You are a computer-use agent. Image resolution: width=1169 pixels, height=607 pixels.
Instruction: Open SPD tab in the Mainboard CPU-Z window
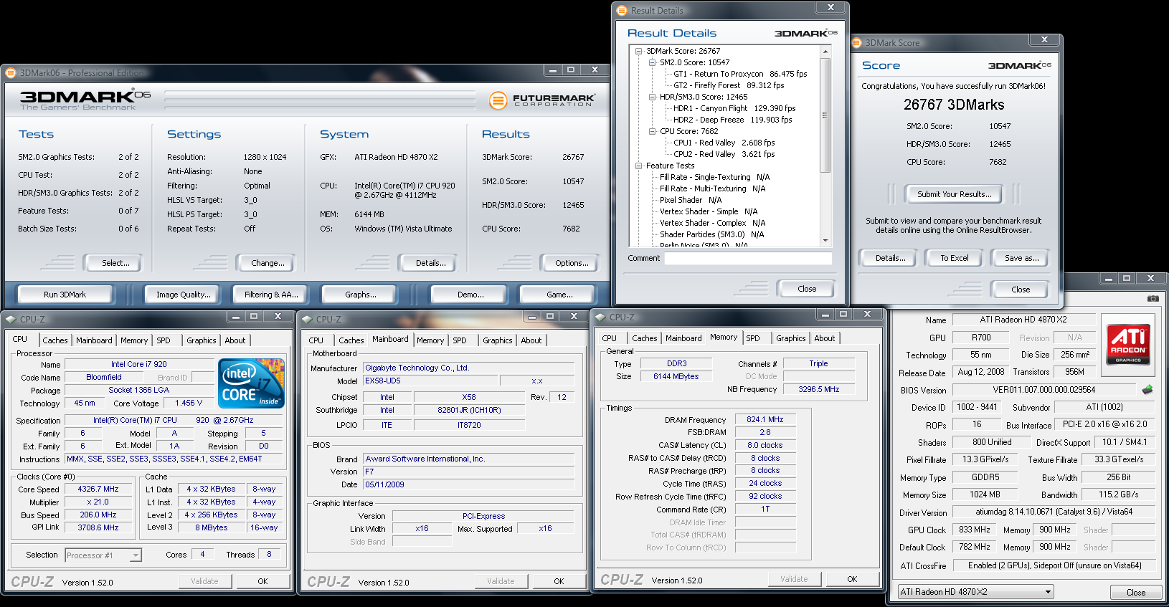pos(460,340)
